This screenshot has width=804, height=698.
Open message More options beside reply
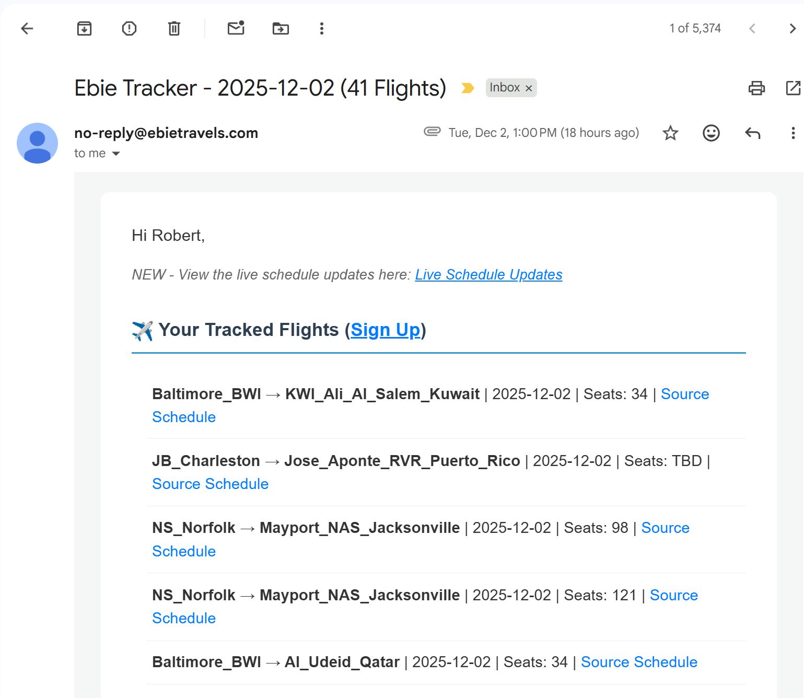pos(793,133)
